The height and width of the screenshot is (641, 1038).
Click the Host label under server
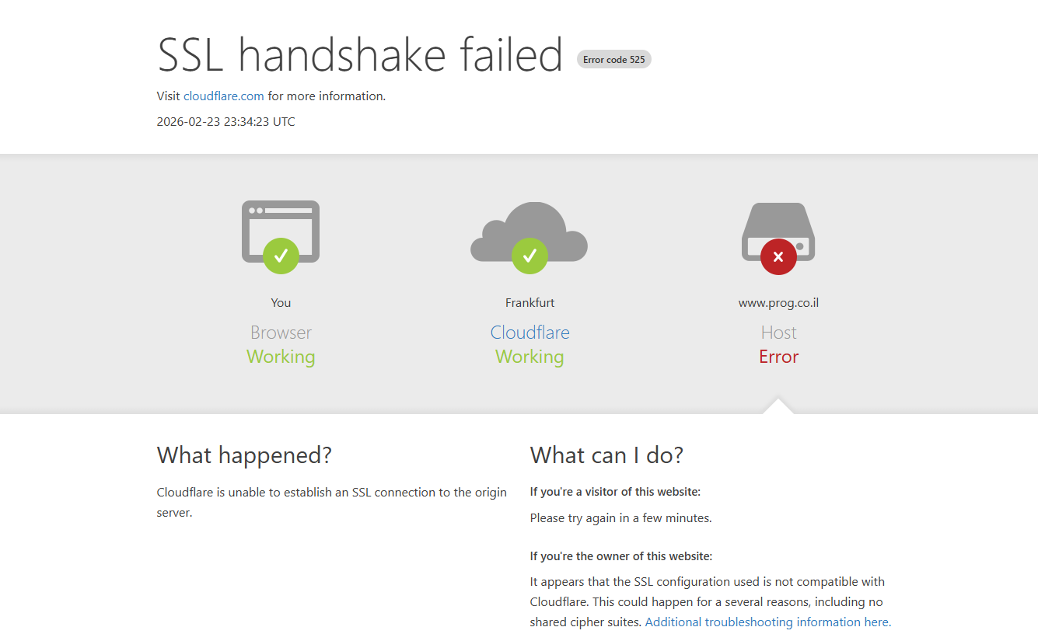[x=778, y=333]
